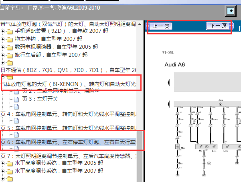This screenshot has width=241, height=182.
Task: Expand the 旅行车后部 folder node
Action: pyautogui.click(x=2, y=55)
